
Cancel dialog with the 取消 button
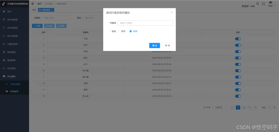(x=167, y=45)
